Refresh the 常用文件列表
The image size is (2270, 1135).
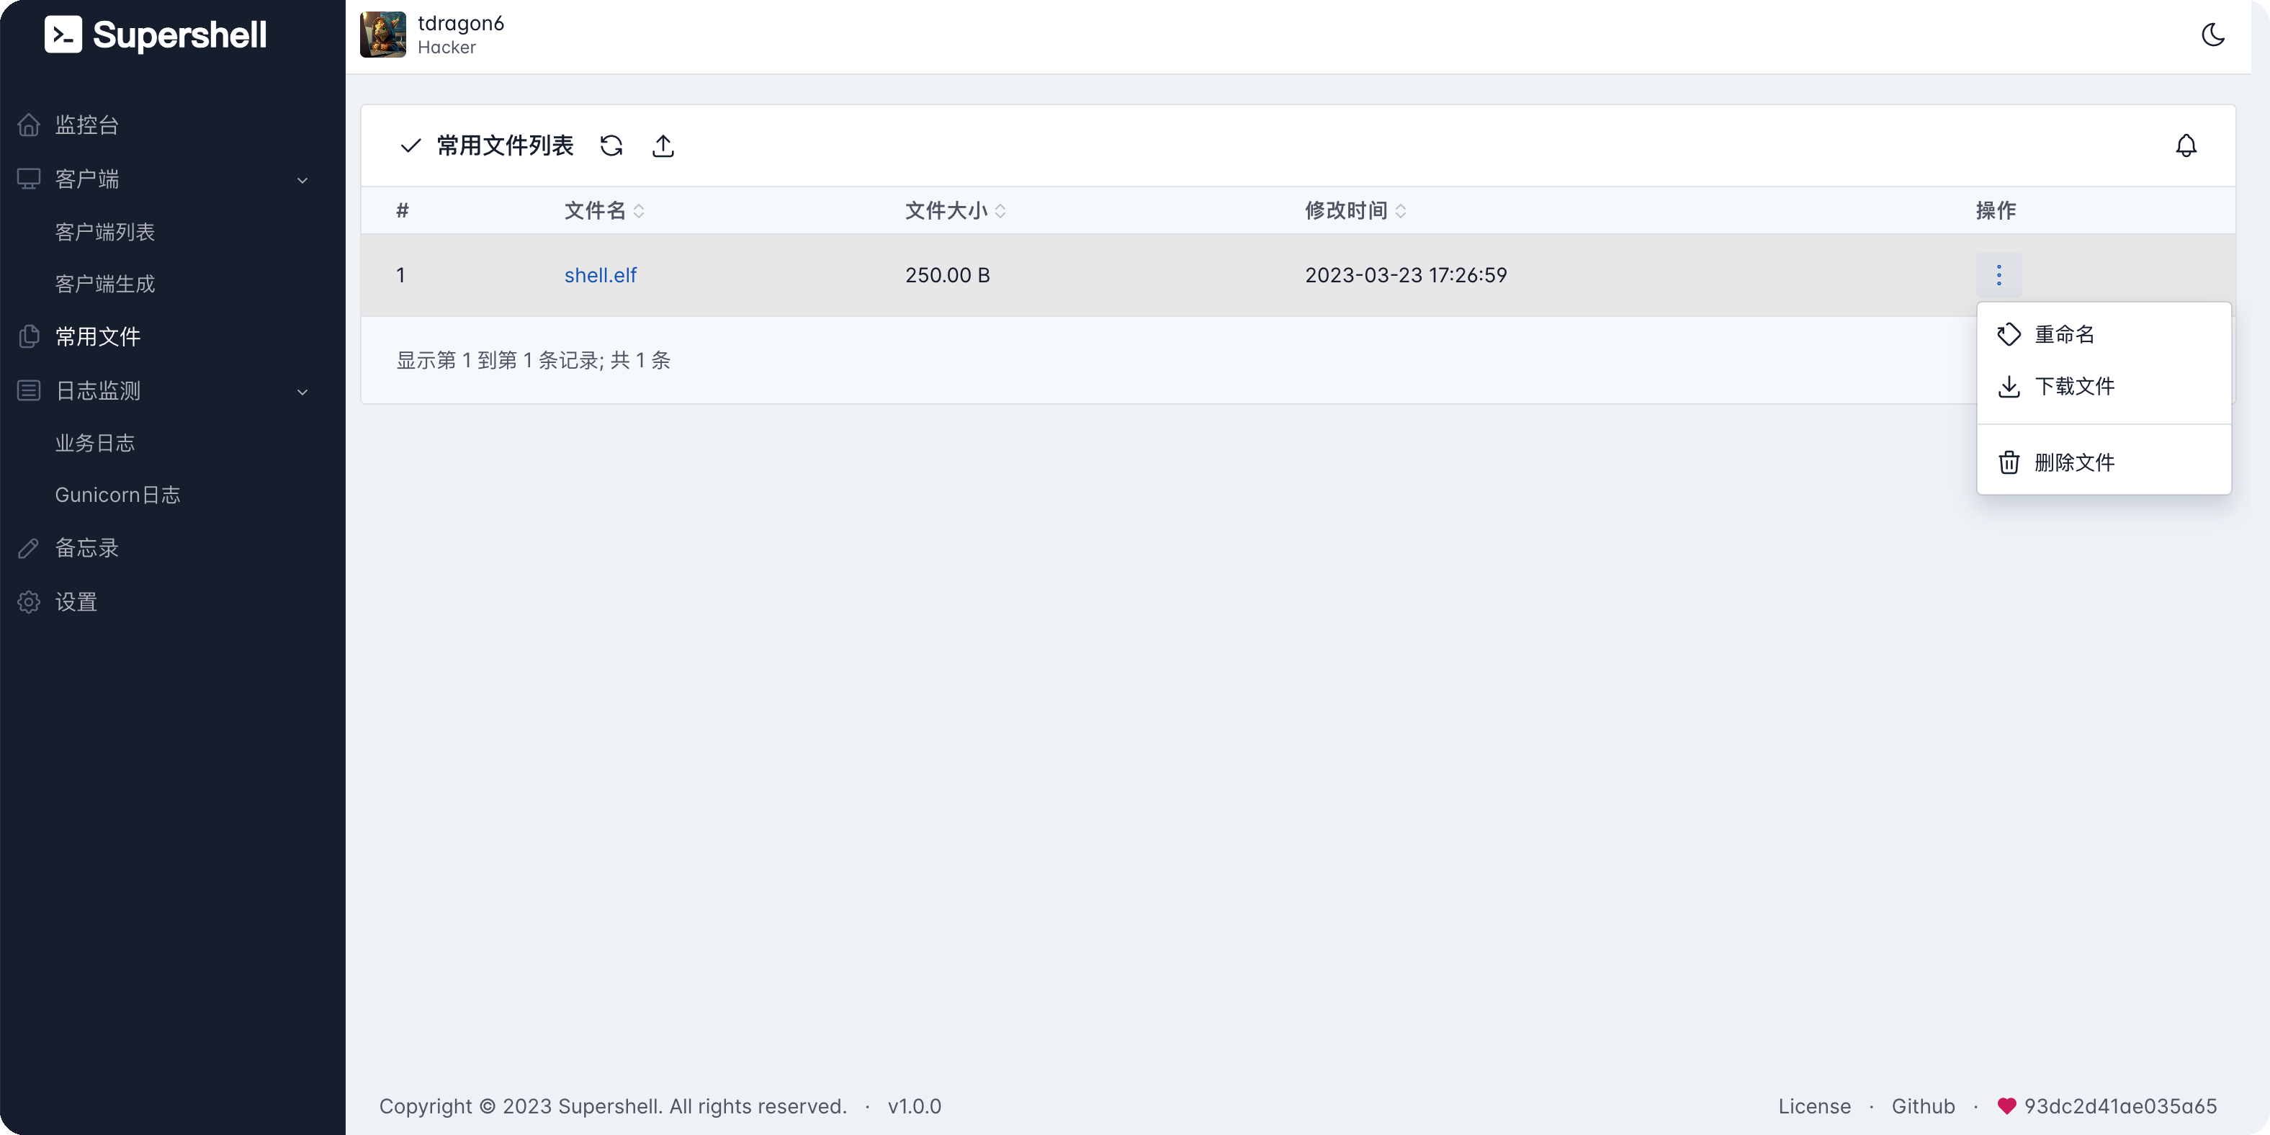pyautogui.click(x=611, y=145)
